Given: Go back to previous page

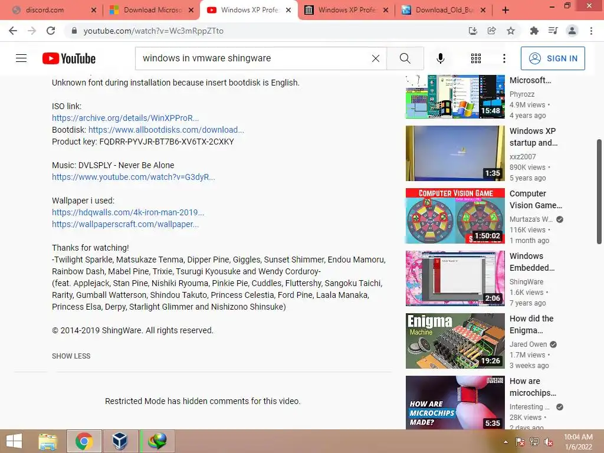Looking at the screenshot, I should (13, 31).
